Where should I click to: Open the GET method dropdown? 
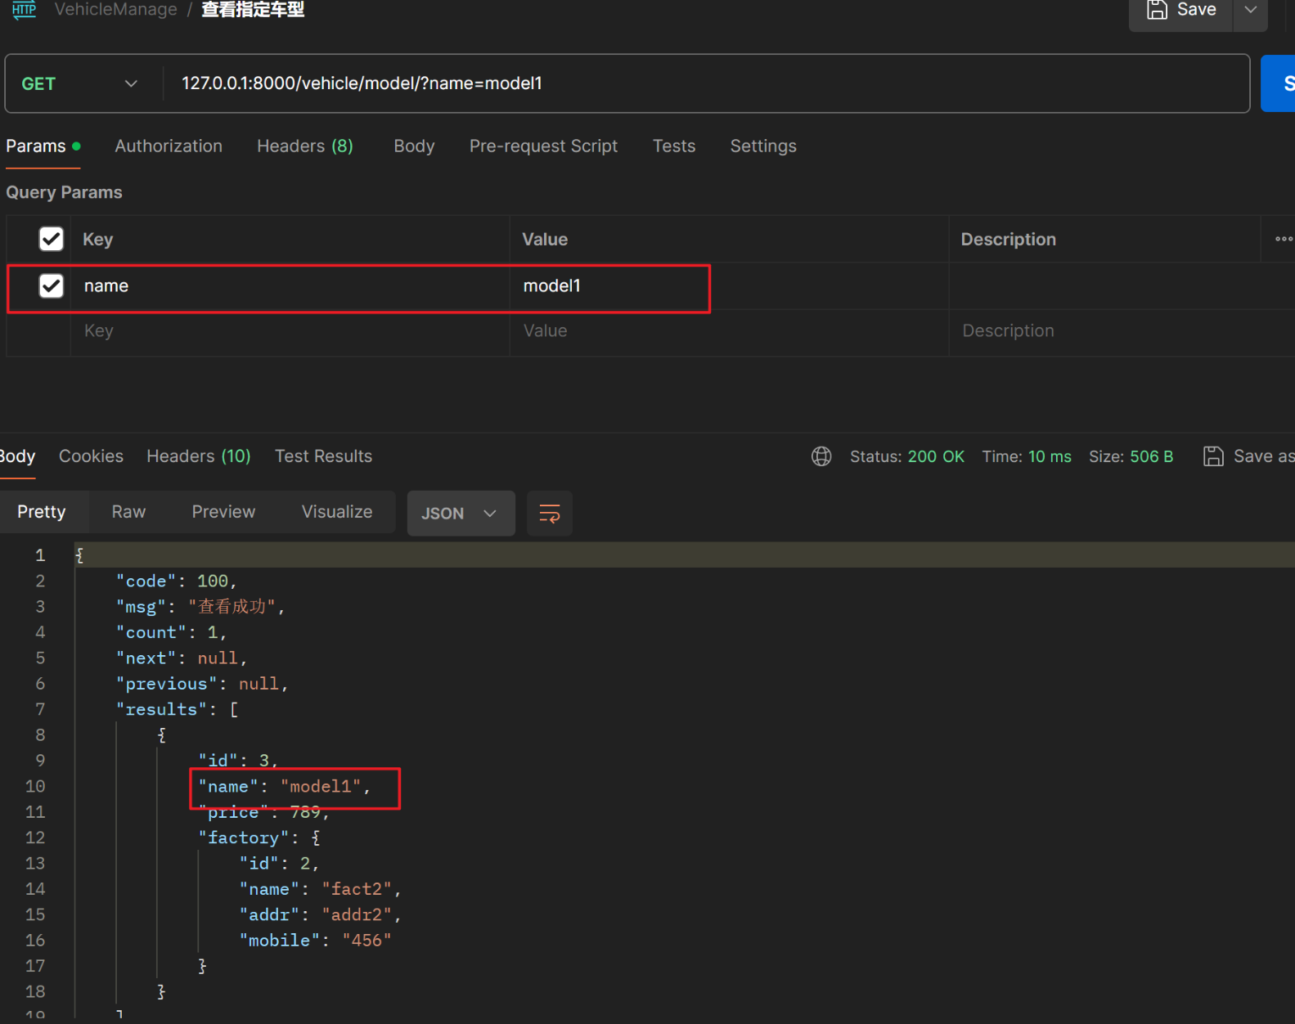coord(80,83)
